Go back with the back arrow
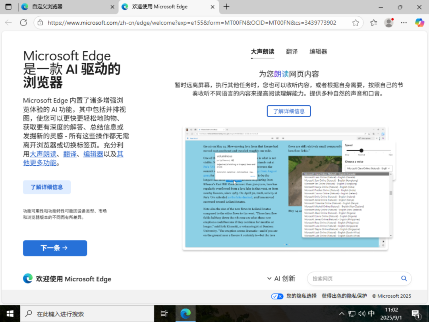 [x=8, y=23]
